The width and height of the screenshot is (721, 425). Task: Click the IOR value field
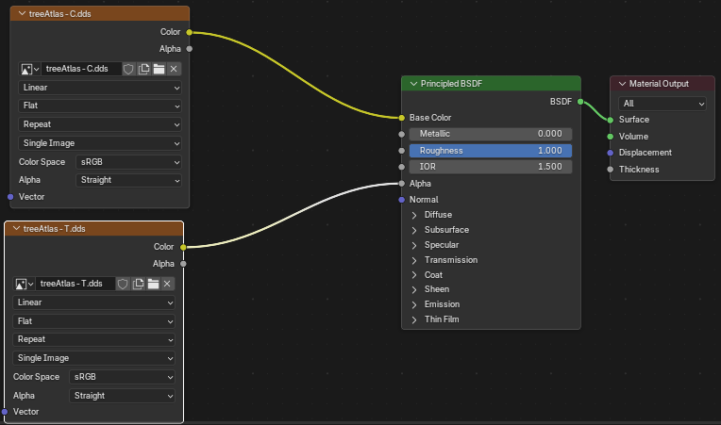[491, 167]
